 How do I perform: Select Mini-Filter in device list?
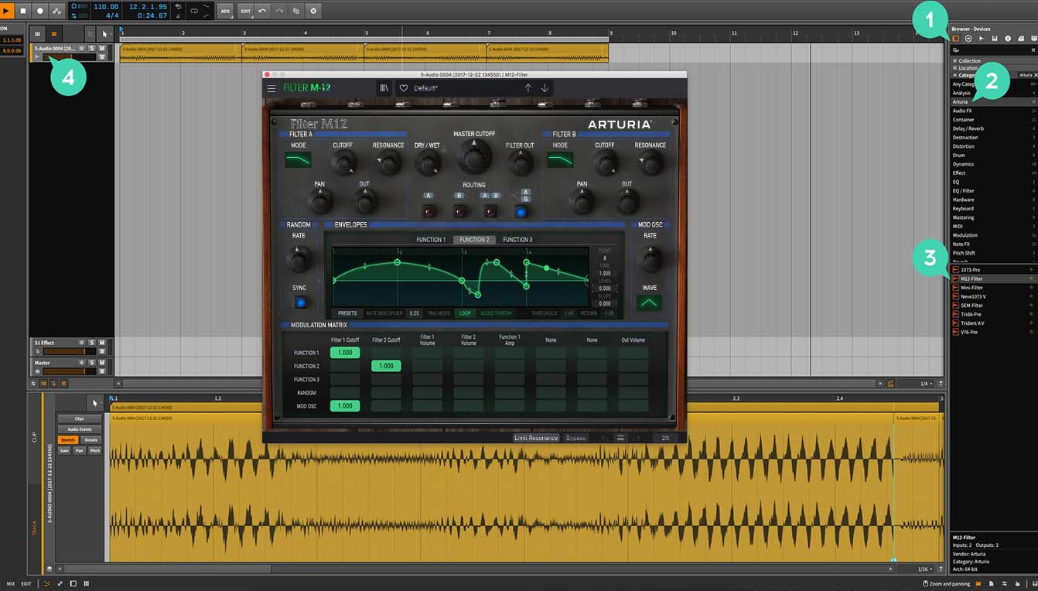(994, 288)
